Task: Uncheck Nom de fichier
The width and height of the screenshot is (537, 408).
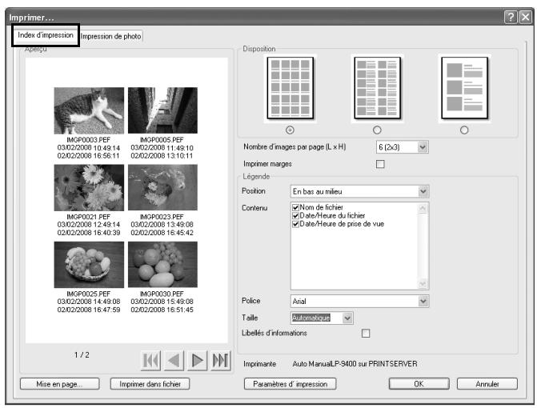Action: pos(295,207)
